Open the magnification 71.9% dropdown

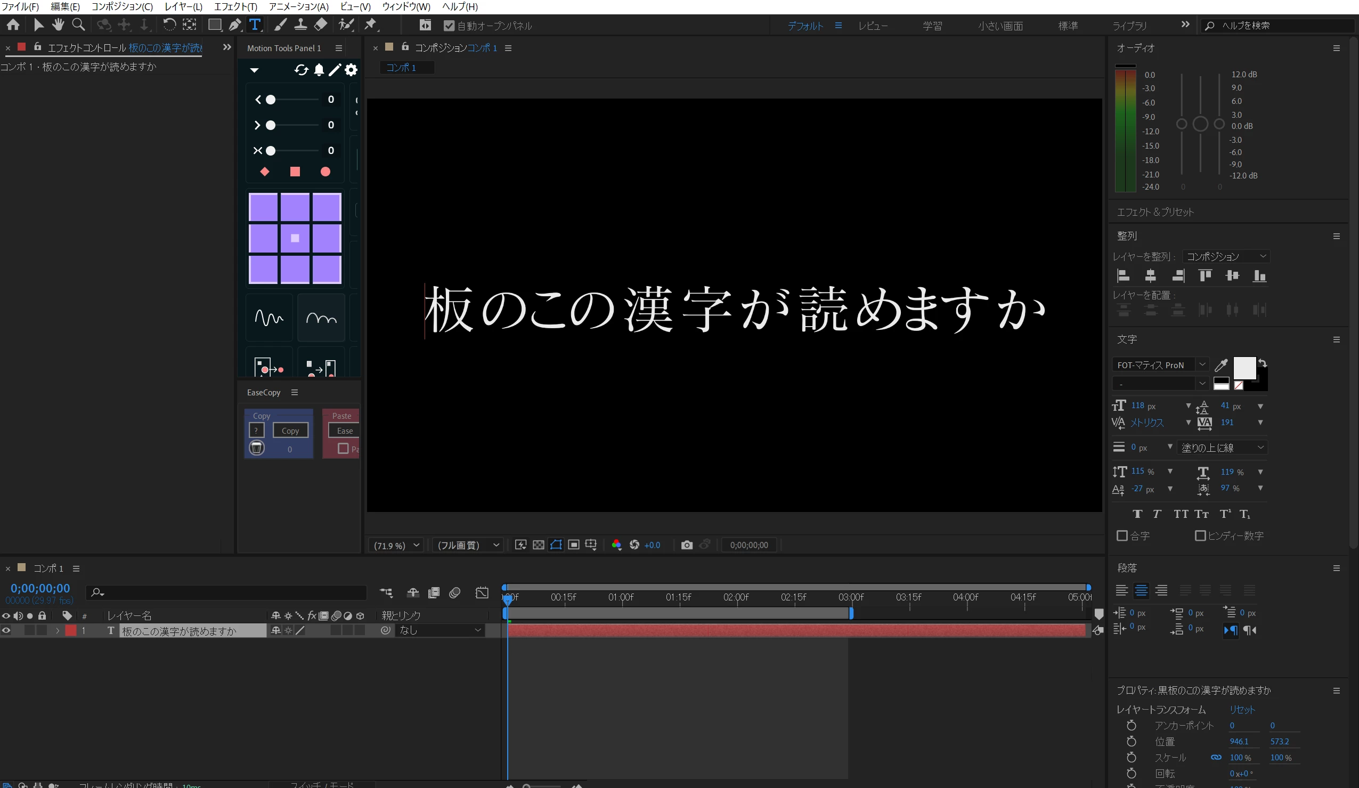pos(396,545)
